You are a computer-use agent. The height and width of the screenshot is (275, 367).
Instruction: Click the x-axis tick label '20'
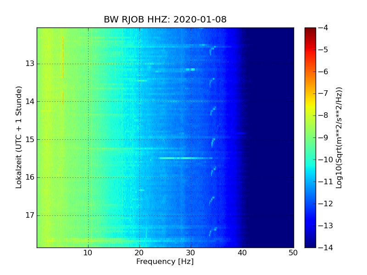click(x=139, y=253)
